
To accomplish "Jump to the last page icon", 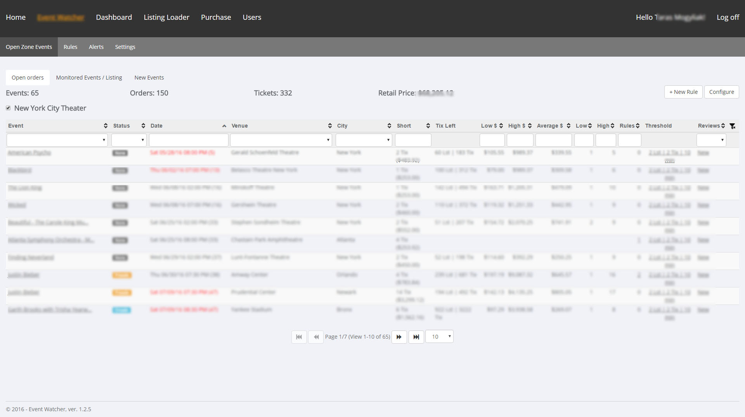I will pos(416,337).
